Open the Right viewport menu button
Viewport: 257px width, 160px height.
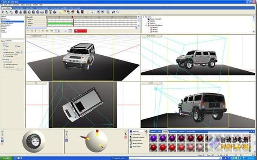(151, 83)
